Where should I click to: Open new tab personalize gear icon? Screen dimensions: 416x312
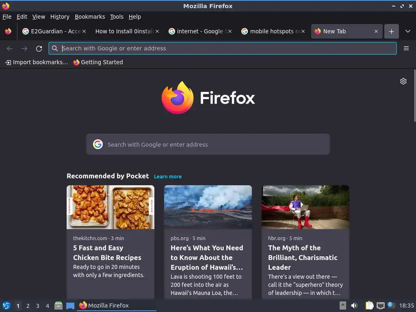click(x=403, y=81)
